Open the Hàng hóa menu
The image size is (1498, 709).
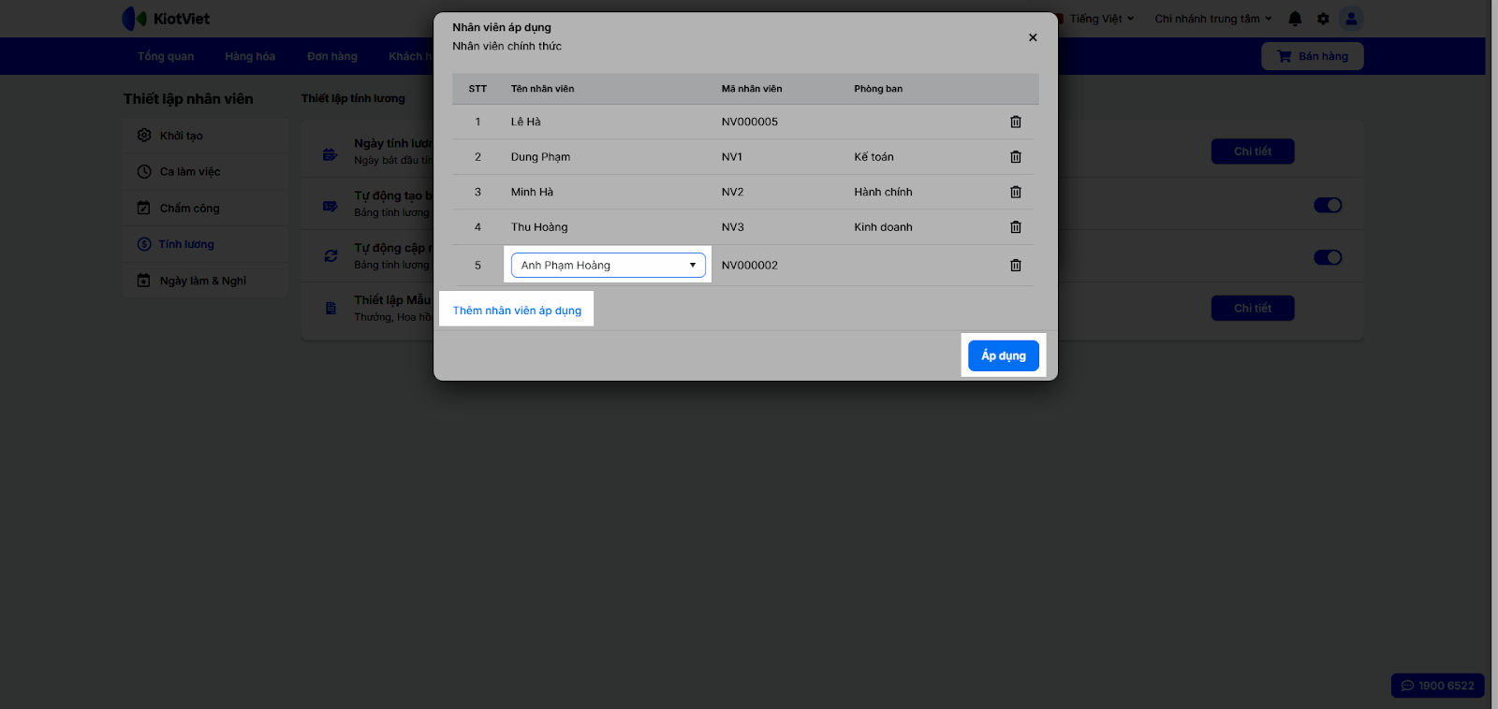point(250,56)
